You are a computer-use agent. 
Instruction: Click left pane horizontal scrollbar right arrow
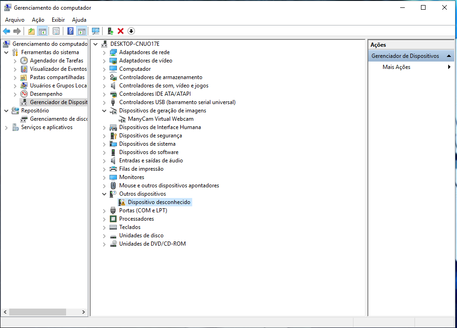pyautogui.click(x=84, y=312)
